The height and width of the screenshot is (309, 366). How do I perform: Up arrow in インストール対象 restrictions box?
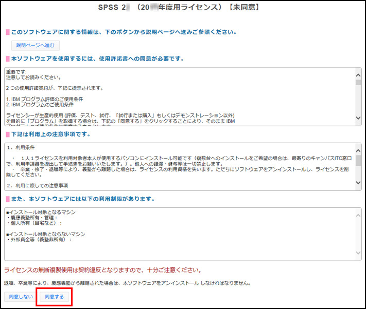(358, 215)
